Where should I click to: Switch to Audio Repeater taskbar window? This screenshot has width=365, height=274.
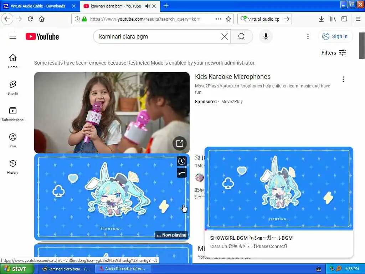(123, 269)
